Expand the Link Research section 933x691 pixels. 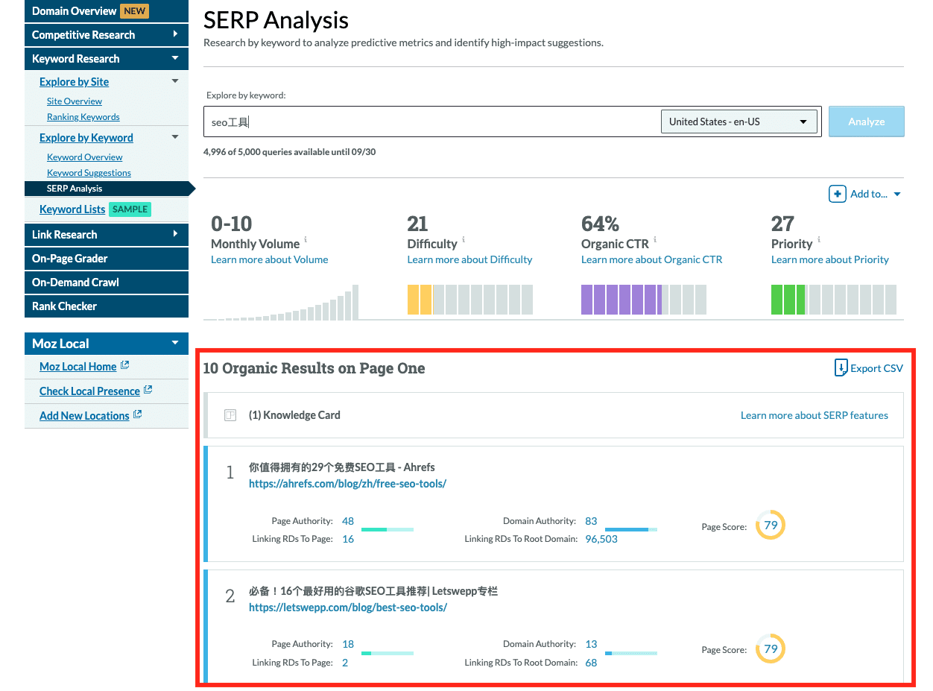[175, 234]
